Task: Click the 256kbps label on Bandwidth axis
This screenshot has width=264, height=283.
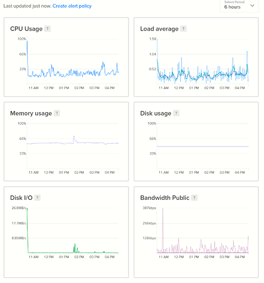Action: pyautogui.click(x=149, y=223)
